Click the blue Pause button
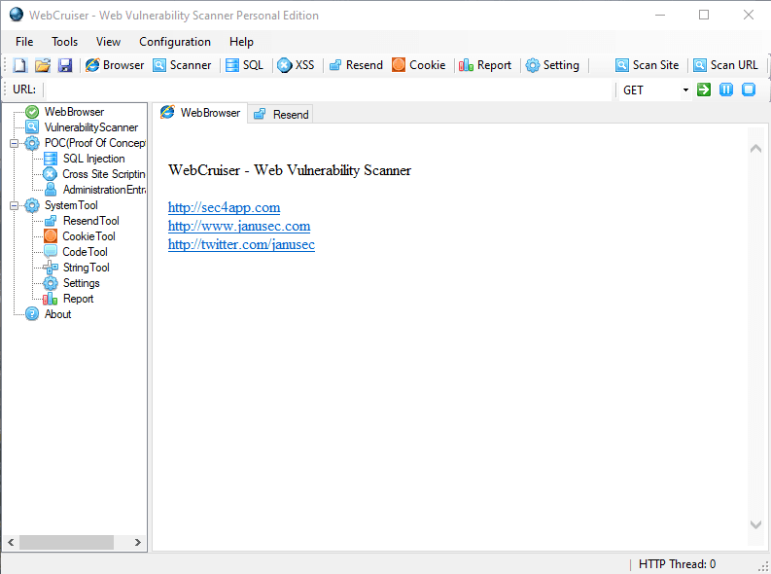Image resolution: width=771 pixels, height=574 pixels. (x=726, y=90)
